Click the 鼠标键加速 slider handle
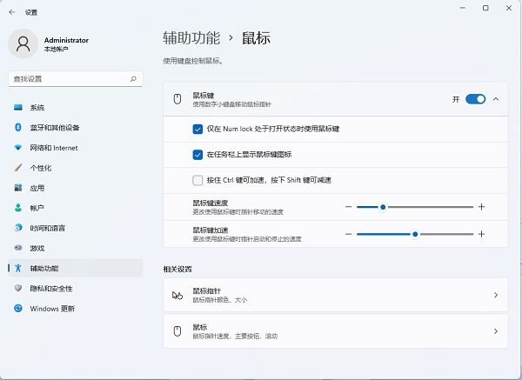 coord(416,234)
